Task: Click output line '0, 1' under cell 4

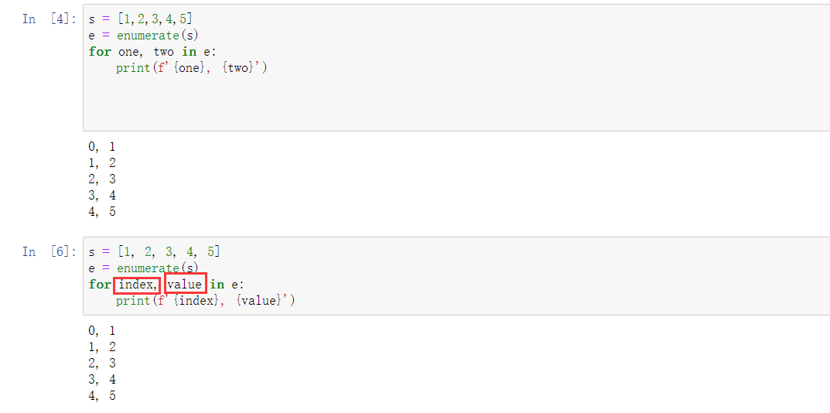Action: click(102, 146)
